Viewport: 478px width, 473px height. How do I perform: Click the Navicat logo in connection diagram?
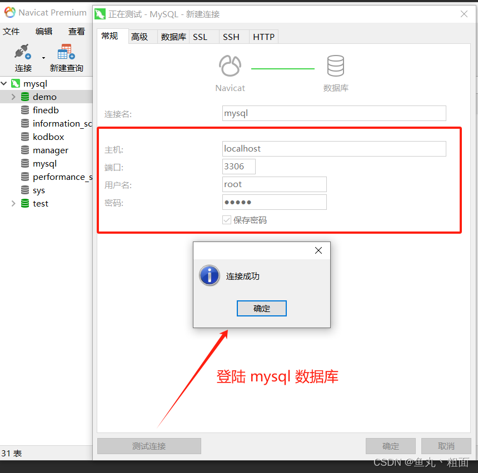pos(230,66)
